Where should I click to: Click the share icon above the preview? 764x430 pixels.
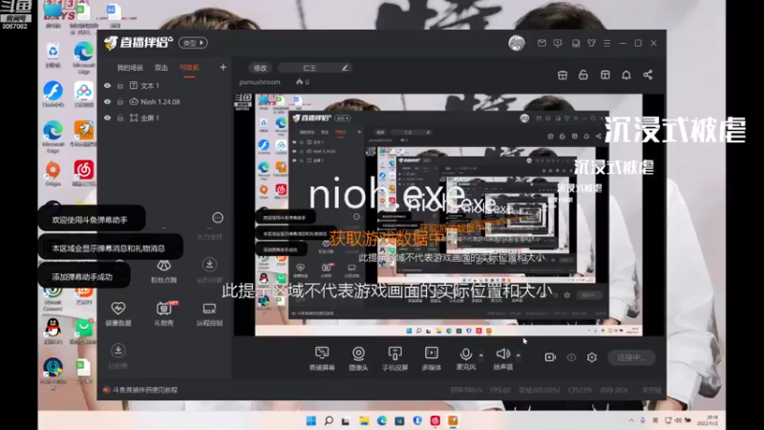pos(647,75)
